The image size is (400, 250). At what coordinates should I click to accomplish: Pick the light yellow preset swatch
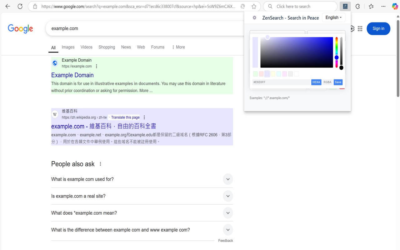click(x=273, y=74)
